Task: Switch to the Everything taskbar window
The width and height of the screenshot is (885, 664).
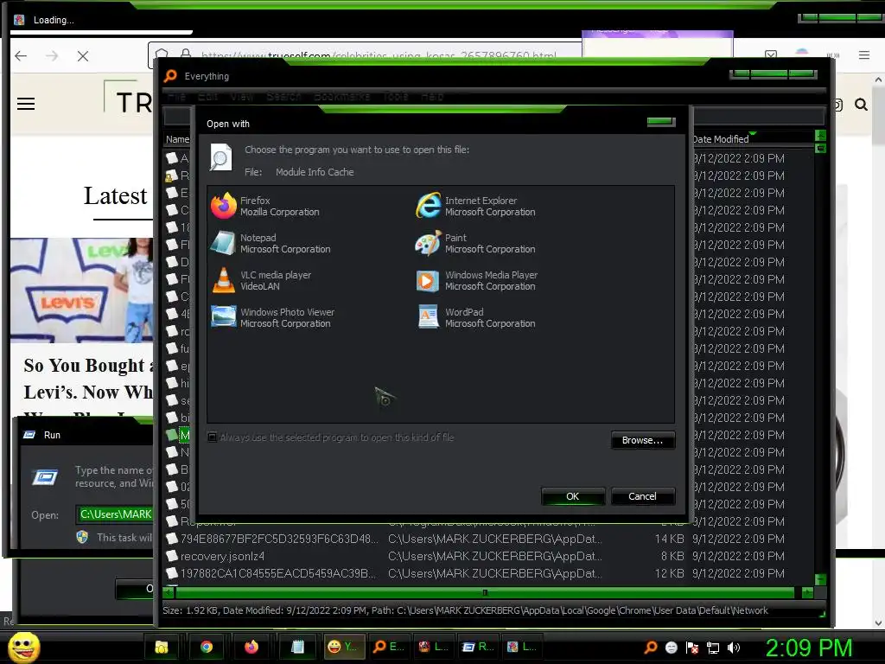Action: pos(389,647)
